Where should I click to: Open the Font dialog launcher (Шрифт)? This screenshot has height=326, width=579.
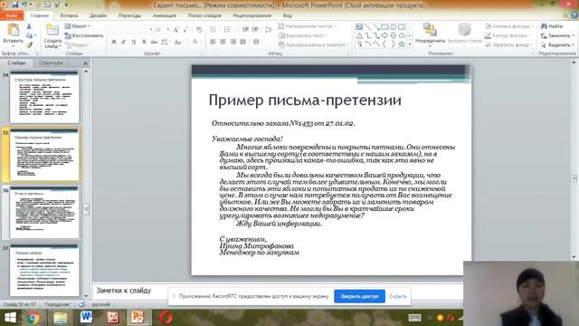pos(202,53)
